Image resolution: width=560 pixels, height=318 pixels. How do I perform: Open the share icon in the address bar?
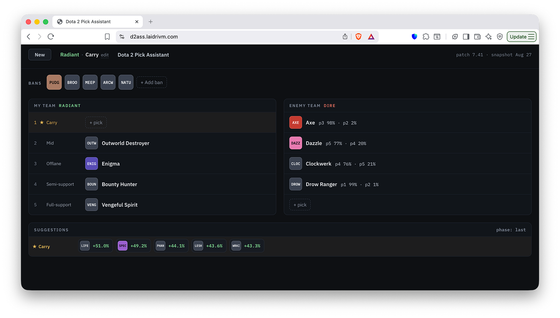point(345,37)
